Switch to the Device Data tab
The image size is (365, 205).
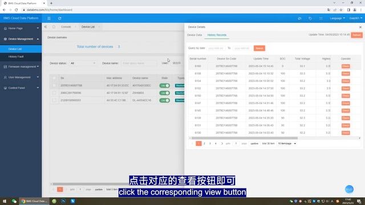194,35
